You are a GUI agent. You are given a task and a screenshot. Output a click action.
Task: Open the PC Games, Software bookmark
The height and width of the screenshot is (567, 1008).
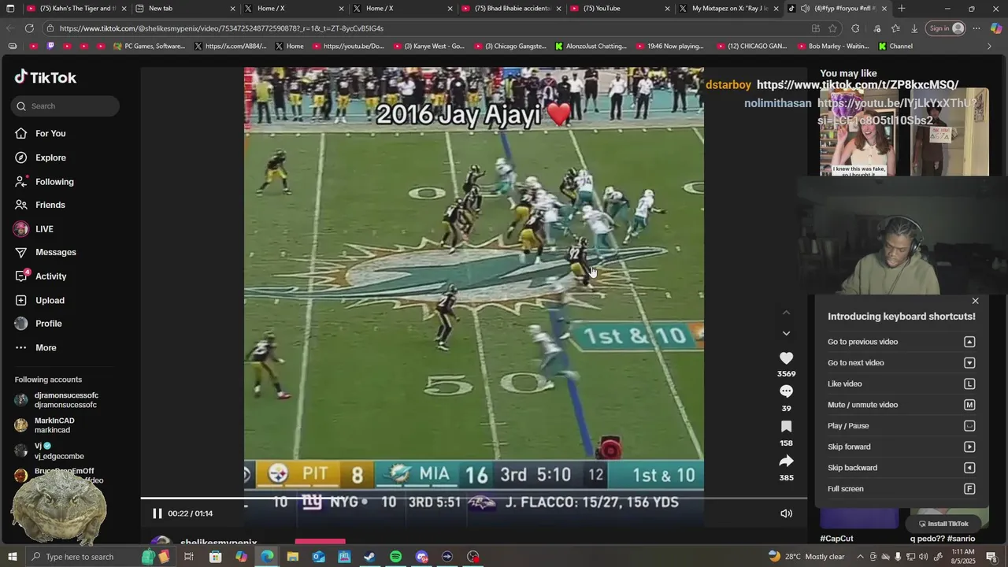tap(150, 46)
